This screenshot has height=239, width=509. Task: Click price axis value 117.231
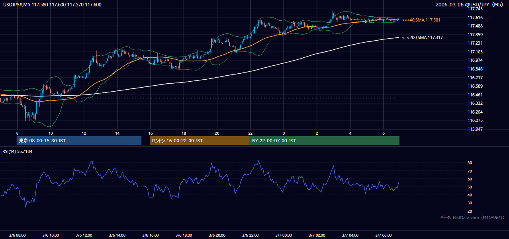[x=476, y=43]
